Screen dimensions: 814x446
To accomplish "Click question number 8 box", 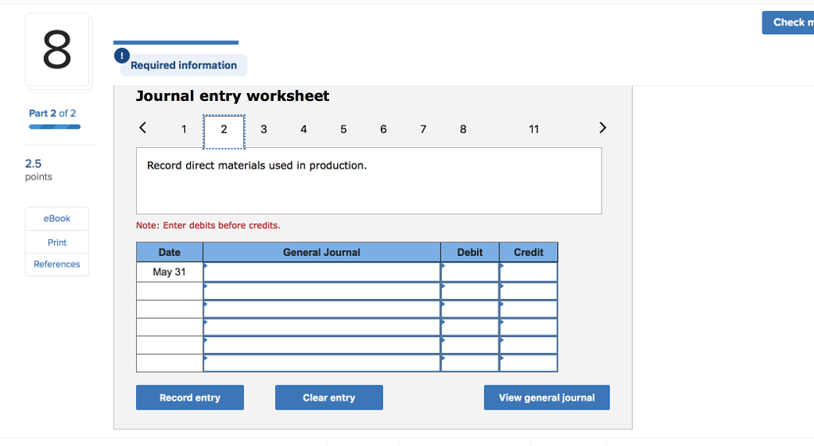I will [x=57, y=50].
